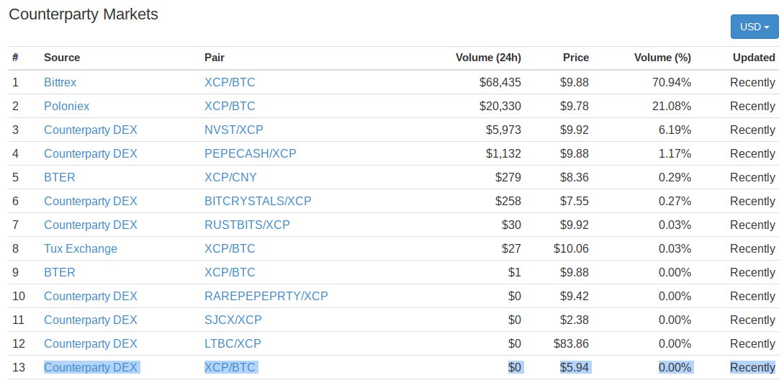Select the $20,330 volume value
Screen dimensions: 784x383
(500, 106)
